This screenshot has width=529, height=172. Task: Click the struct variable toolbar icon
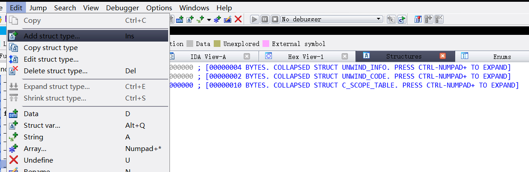190,19
